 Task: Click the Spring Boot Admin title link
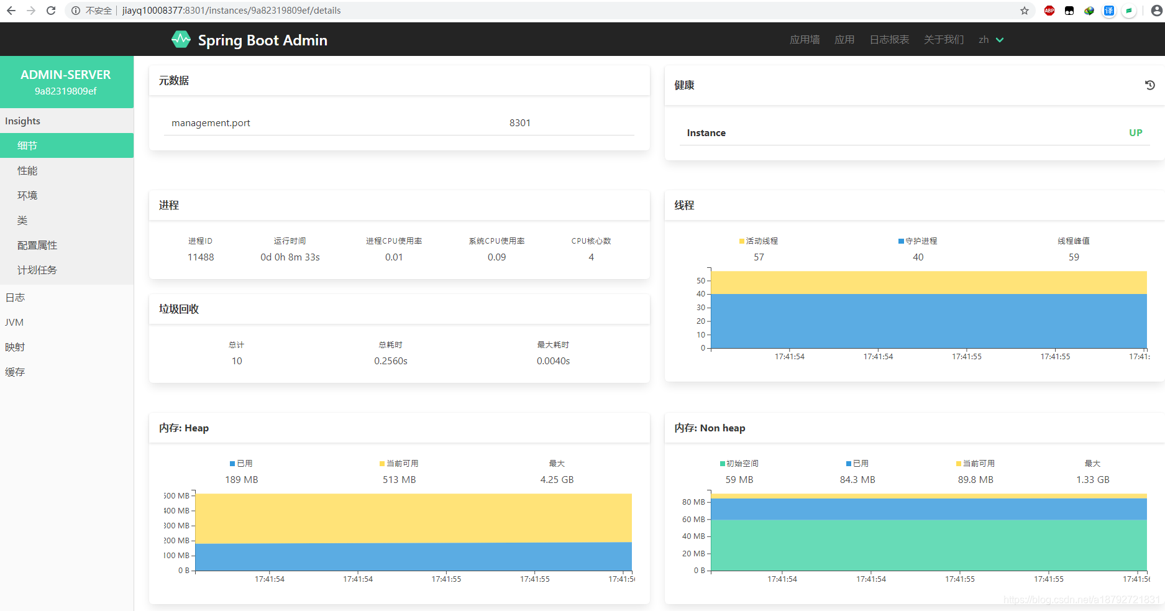pyautogui.click(x=262, y=40)
